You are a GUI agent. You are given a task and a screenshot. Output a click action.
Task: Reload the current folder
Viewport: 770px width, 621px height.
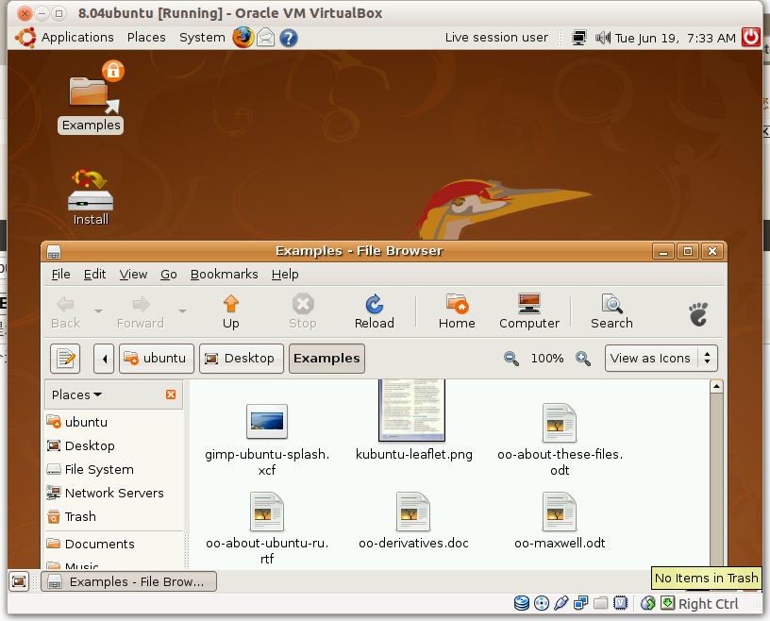(375, 311)
